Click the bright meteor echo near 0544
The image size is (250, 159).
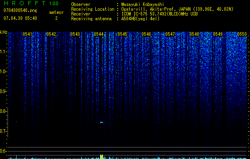[x=102, y=122]
